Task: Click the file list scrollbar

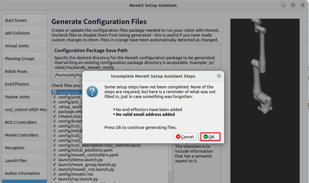Action: point(171,163)
